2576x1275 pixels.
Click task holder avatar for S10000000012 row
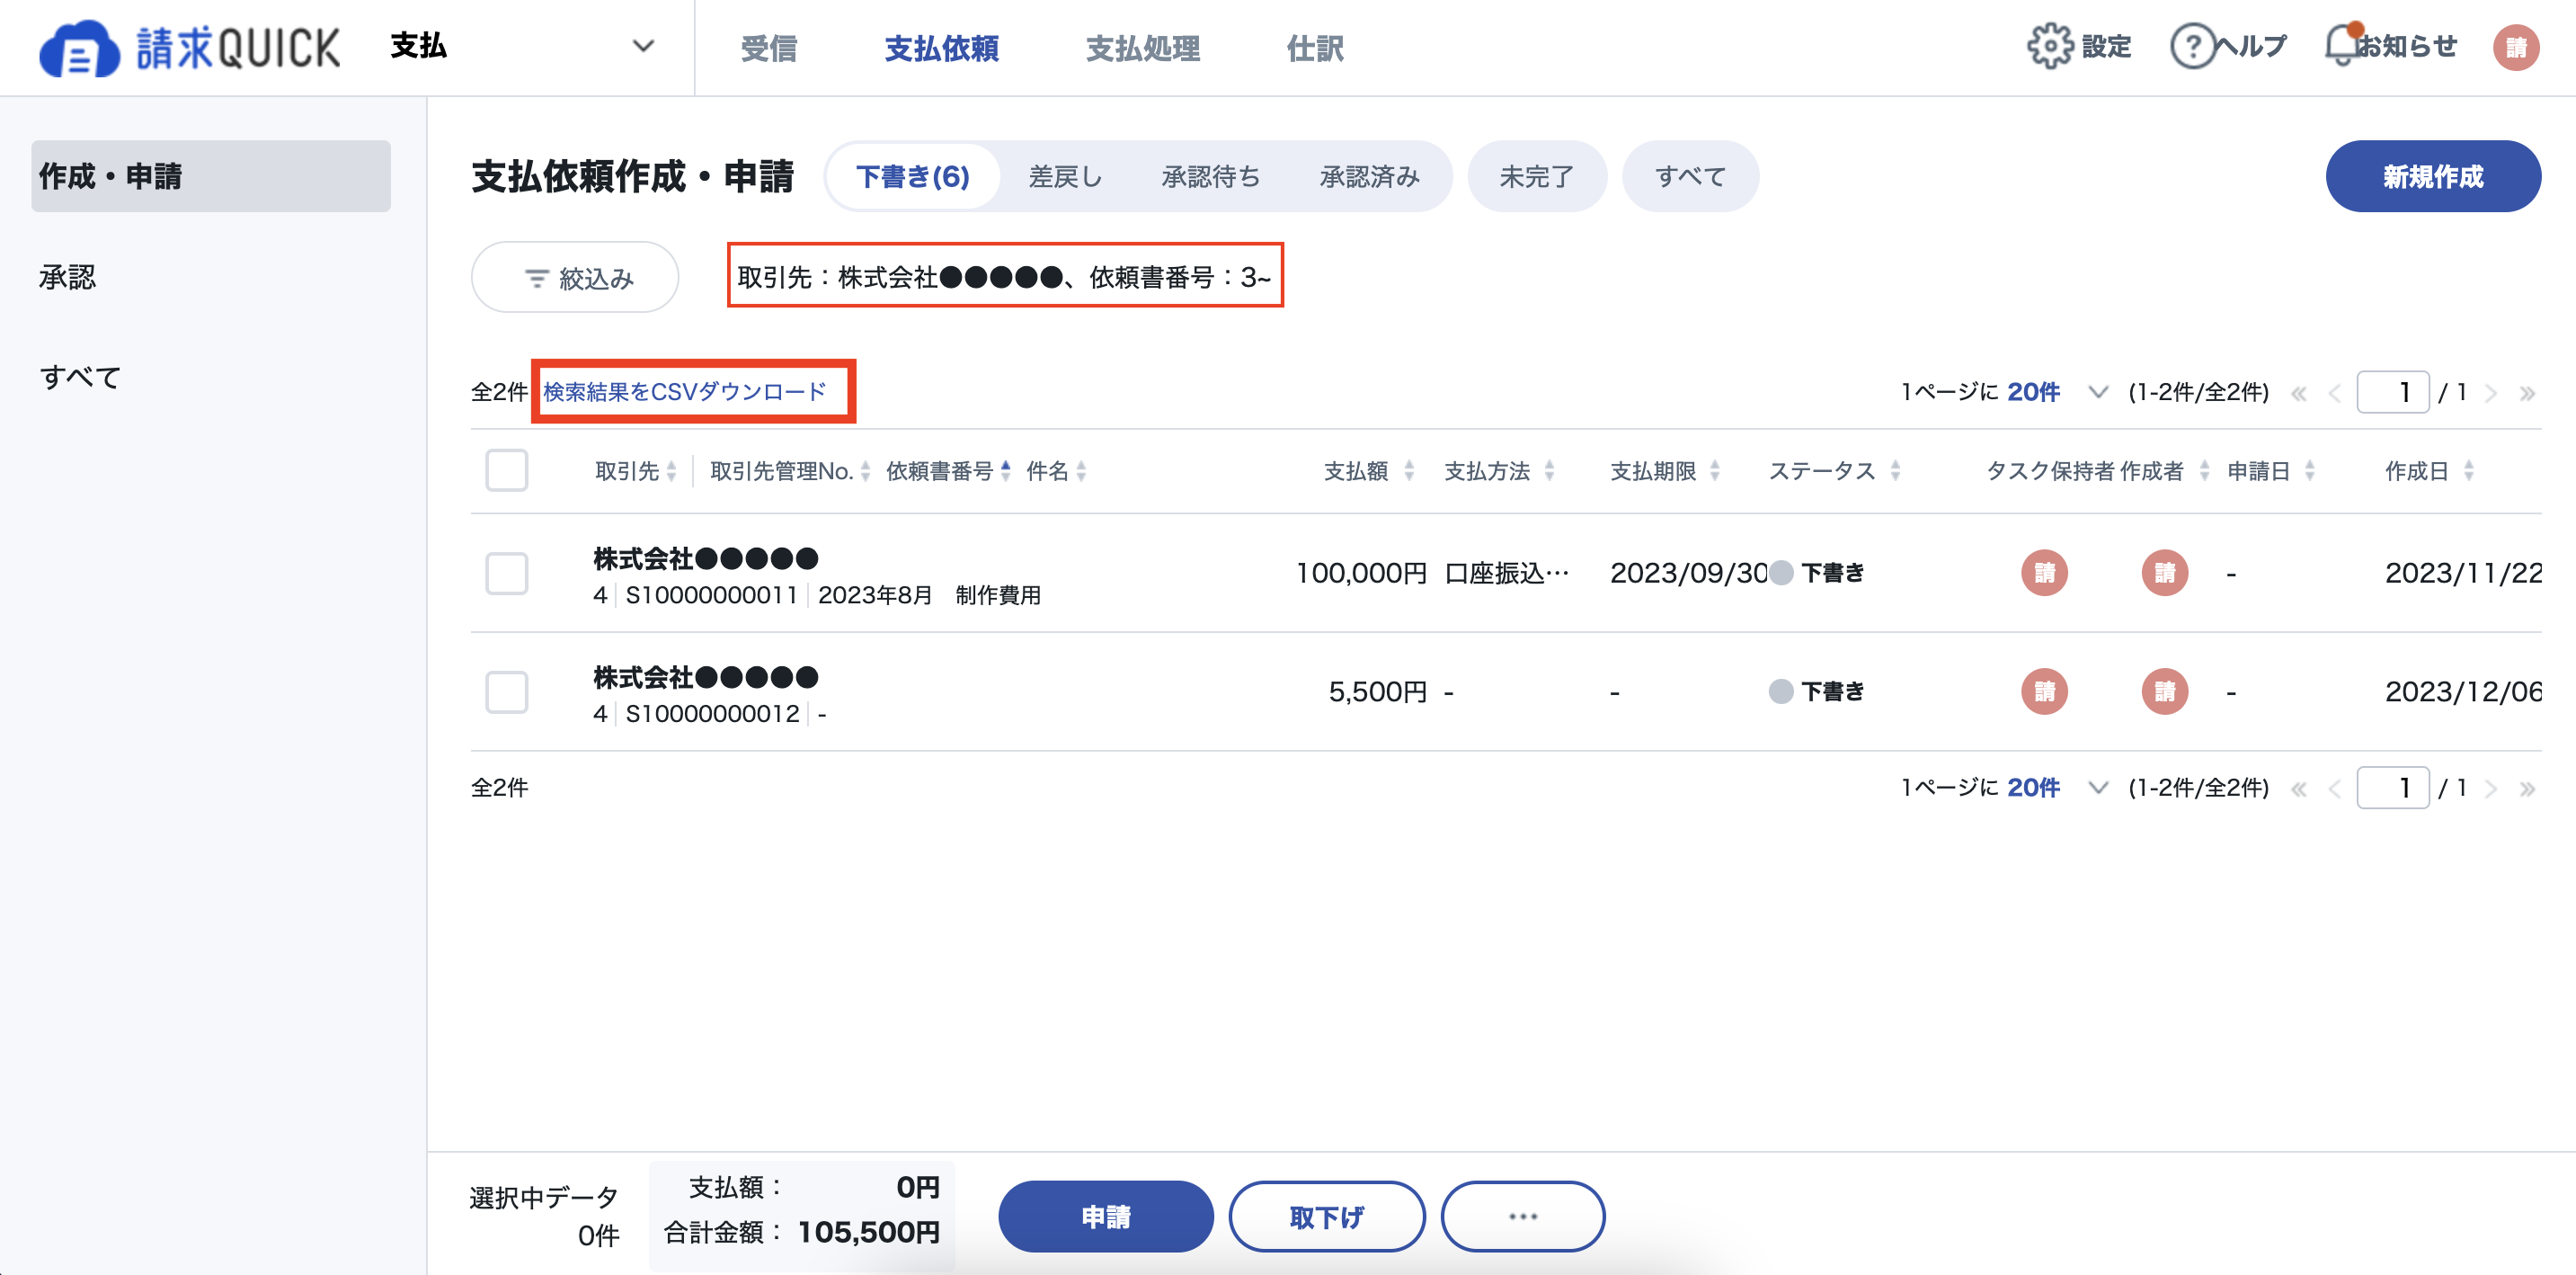click(2044, 691)
